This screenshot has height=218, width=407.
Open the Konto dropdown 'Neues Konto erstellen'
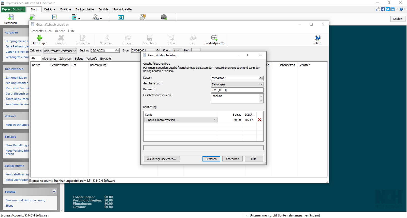pyautogui.click(x=181, y=120)
